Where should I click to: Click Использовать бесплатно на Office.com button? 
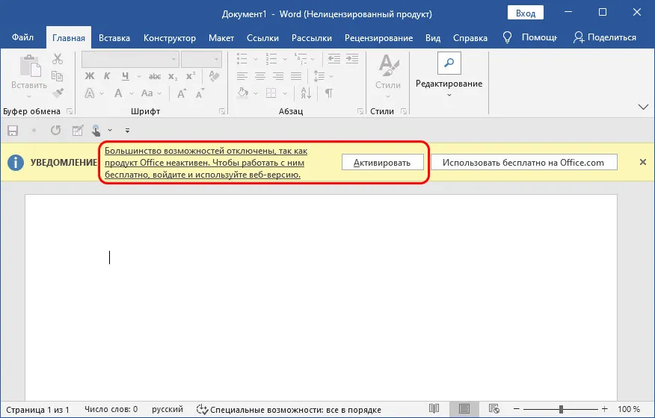(523, 163)
